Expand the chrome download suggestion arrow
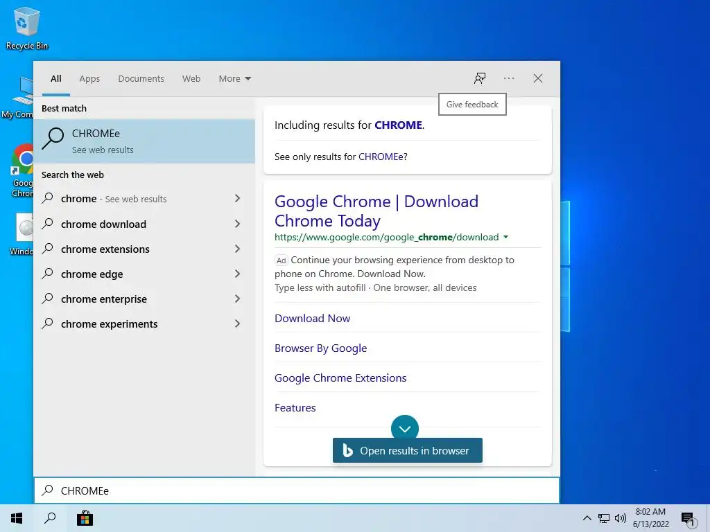This screenshot has width=710, height=532. pos(237,224)
